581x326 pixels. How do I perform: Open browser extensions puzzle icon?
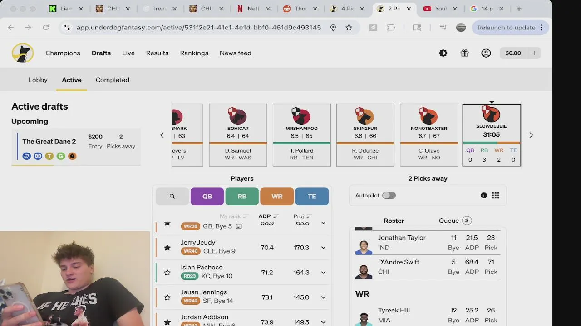click(x=391, y=28)
